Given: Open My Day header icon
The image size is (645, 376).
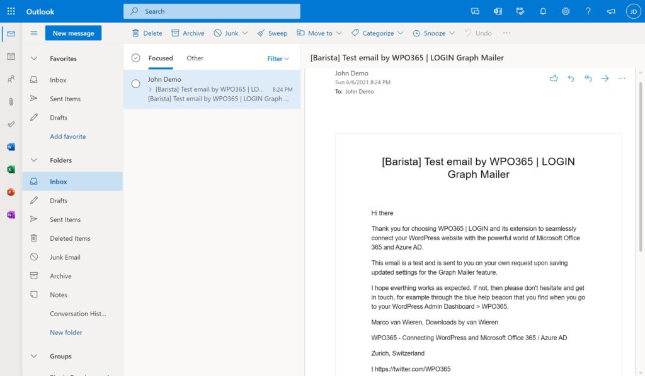Looking at the screenshot, I should pos(520,11).
